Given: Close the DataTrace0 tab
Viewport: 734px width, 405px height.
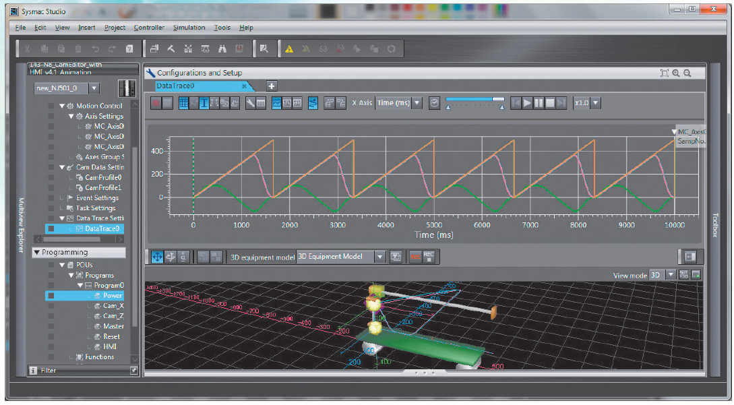Looking at the screenshot, I should click(x=244, y=86).
